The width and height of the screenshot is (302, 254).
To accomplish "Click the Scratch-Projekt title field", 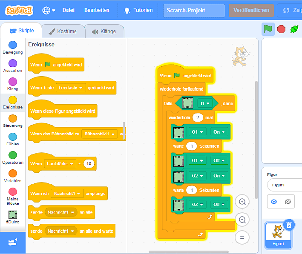I will (194, 10).
